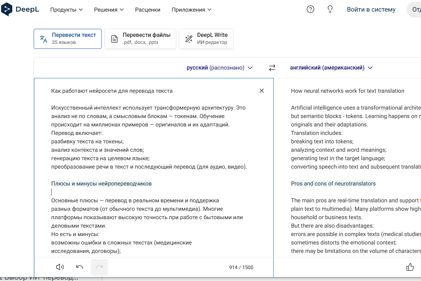Click the source line "деловыми текстами."
The width and height of the screenshot is (421, 281).
79,226
